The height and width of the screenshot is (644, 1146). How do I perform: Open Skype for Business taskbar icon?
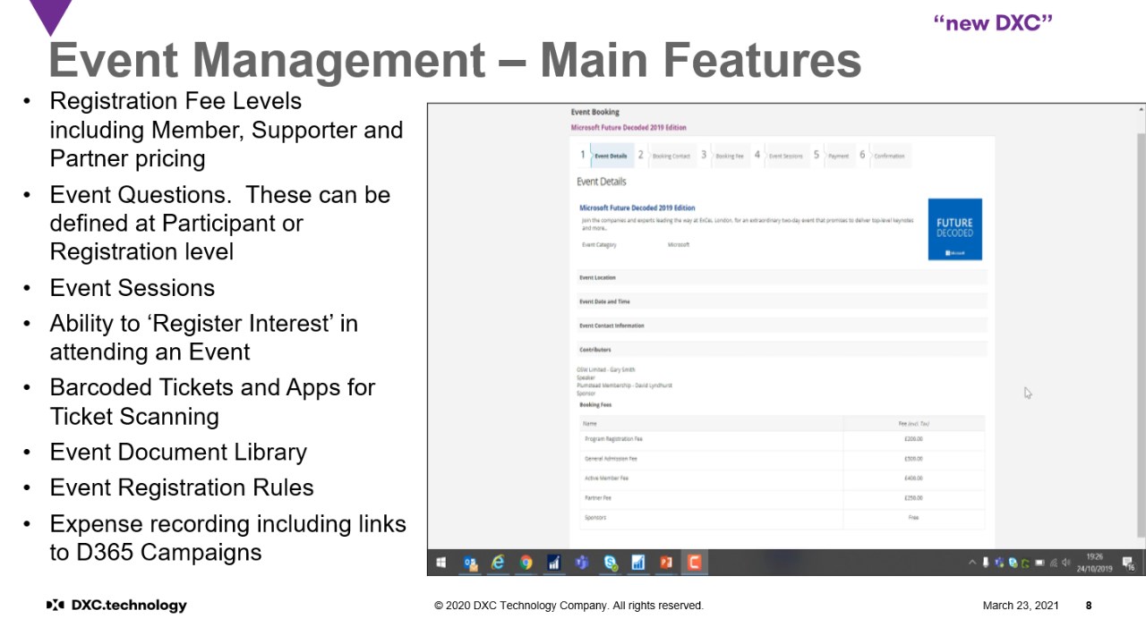point(611,563)
